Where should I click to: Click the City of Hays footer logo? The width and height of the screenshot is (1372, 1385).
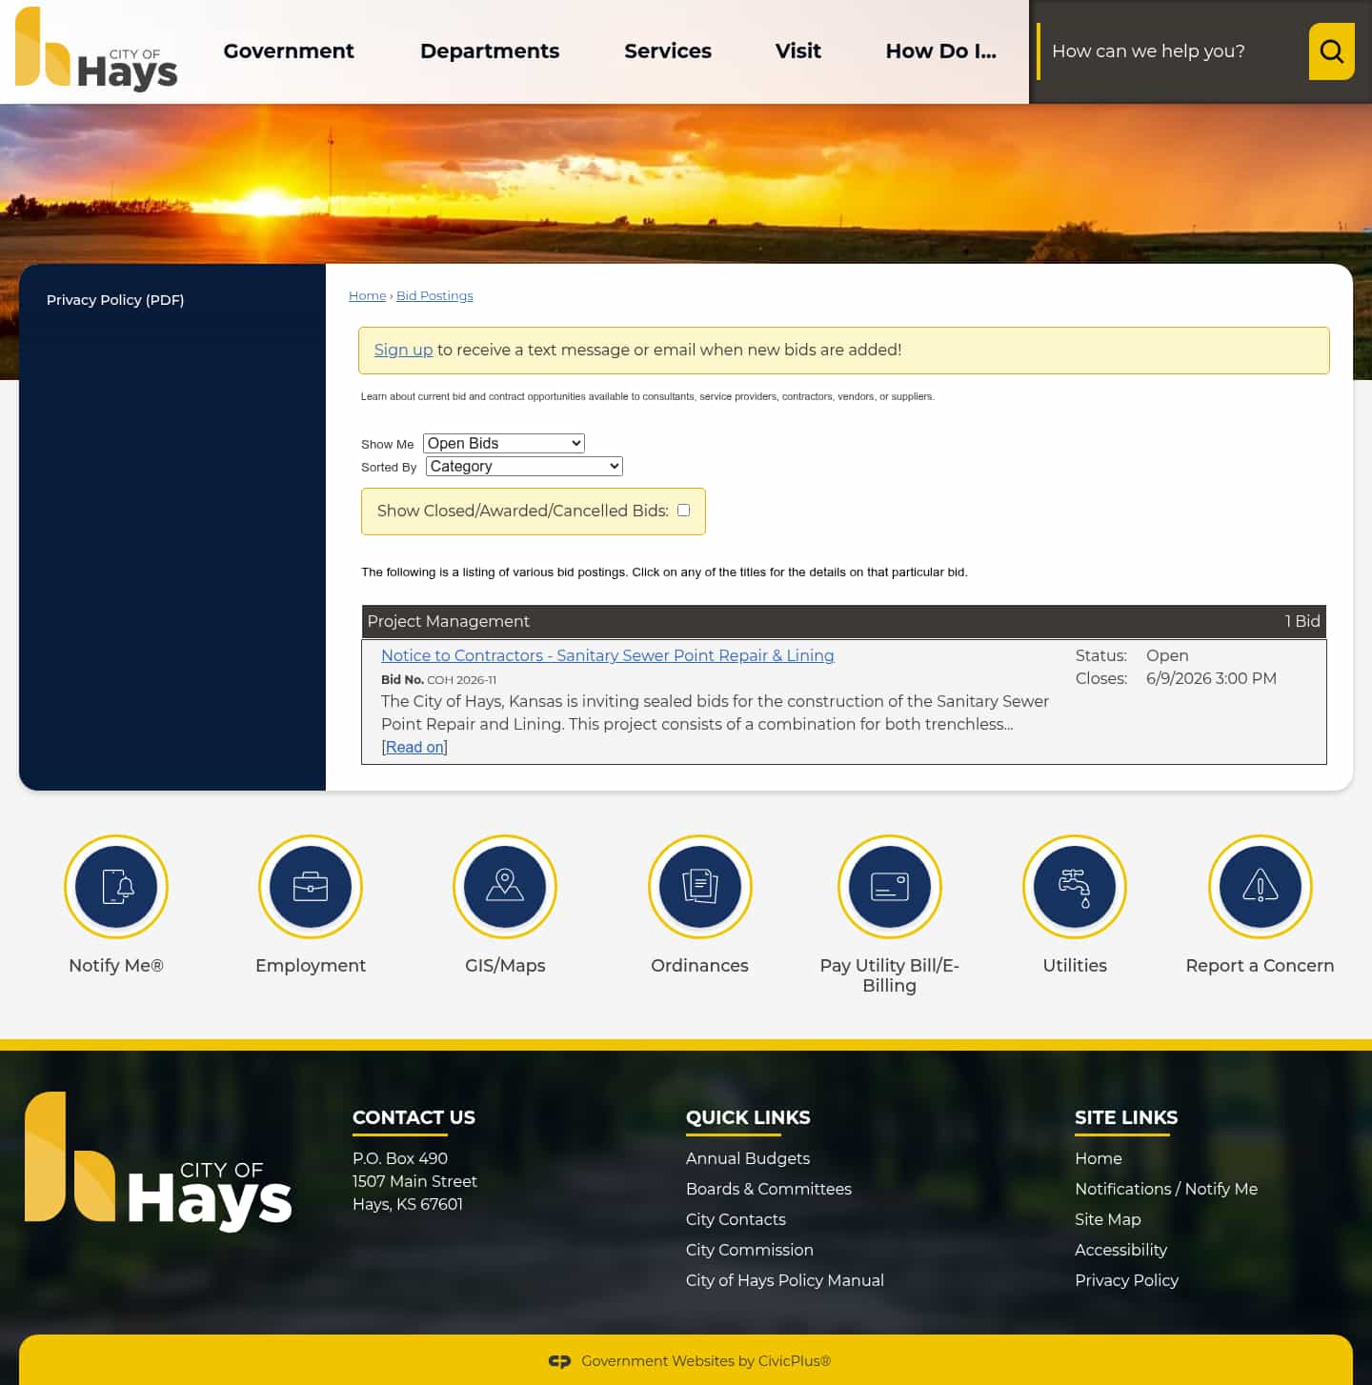click(x=158, y=1161)
